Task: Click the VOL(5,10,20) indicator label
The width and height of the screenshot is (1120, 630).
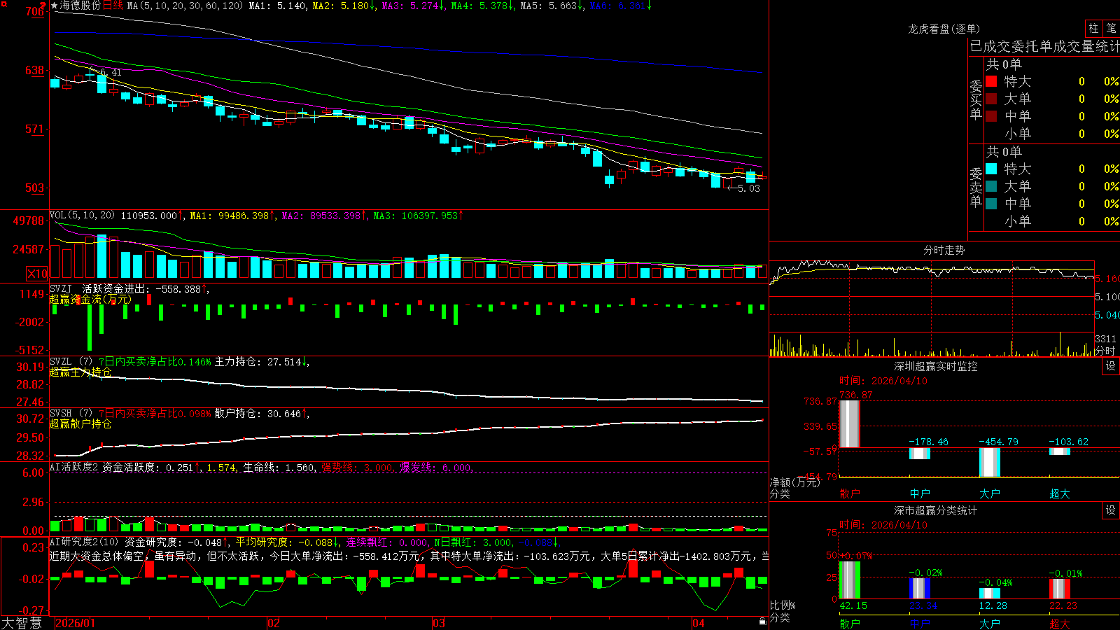Action: click(82, 216)
